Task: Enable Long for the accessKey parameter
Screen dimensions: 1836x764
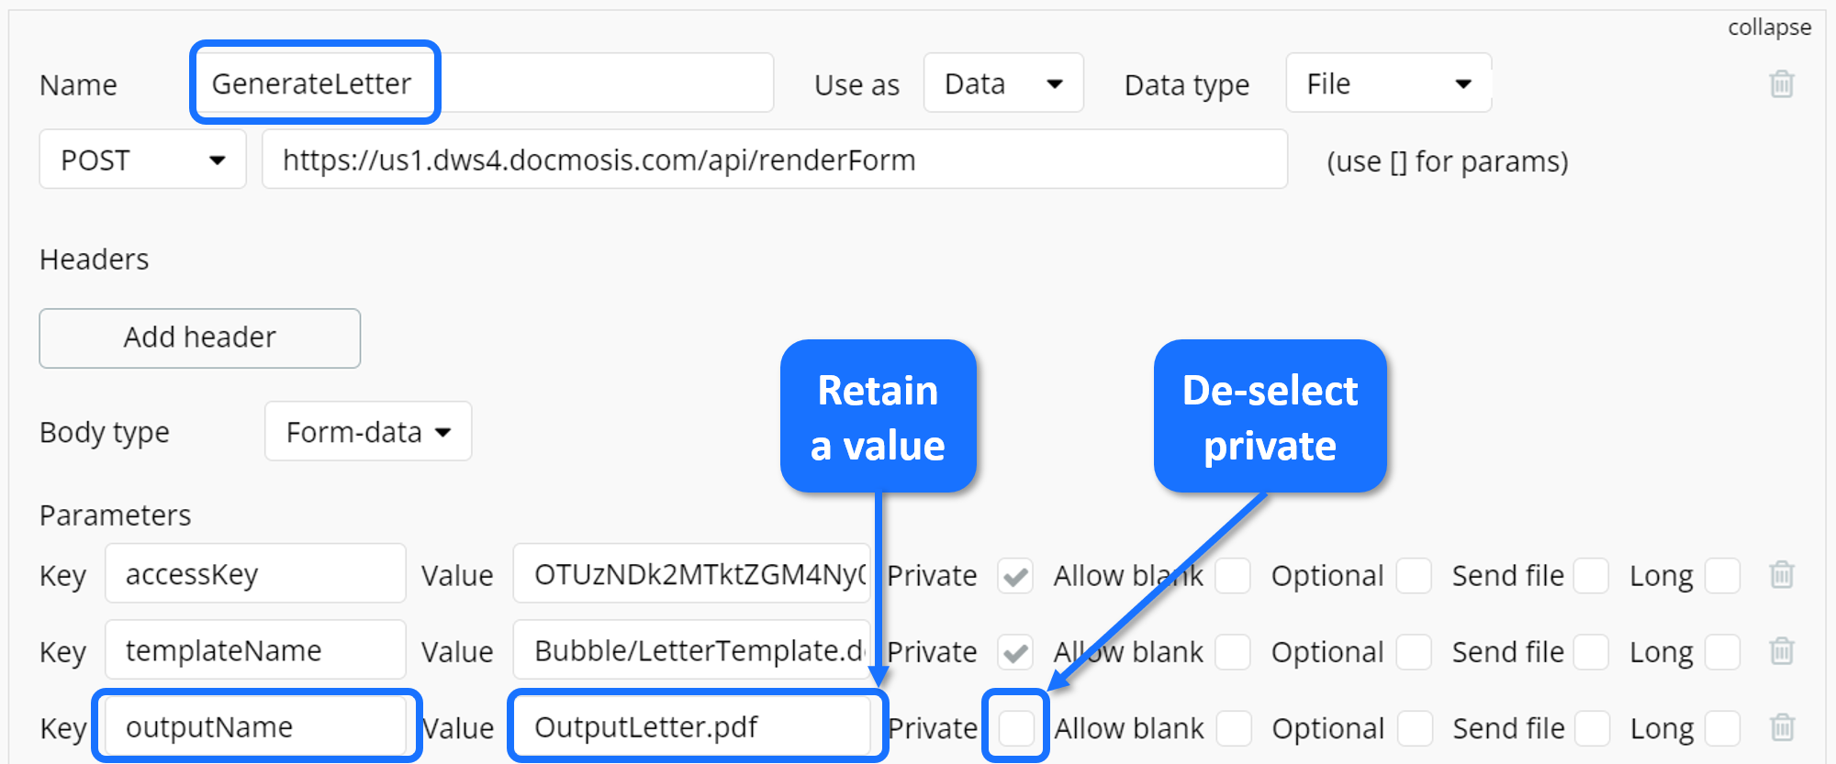Action: point(1722,576)
